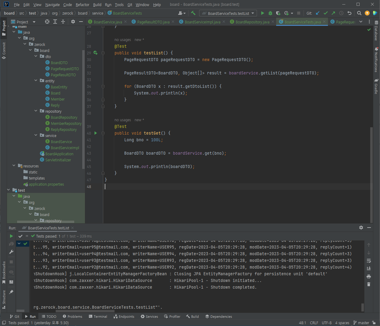Toggle the layout icon in Run panel
380x326 pixels.
coord(11,282)
